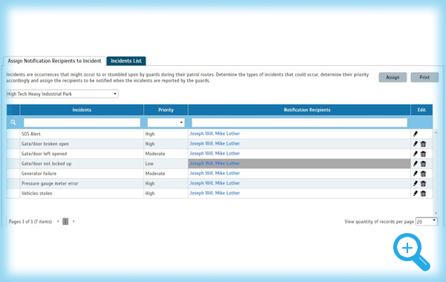Viewport: 446px width, 282px height.
Task: Select page 1 in the pagination
Action: click(65, 221)
